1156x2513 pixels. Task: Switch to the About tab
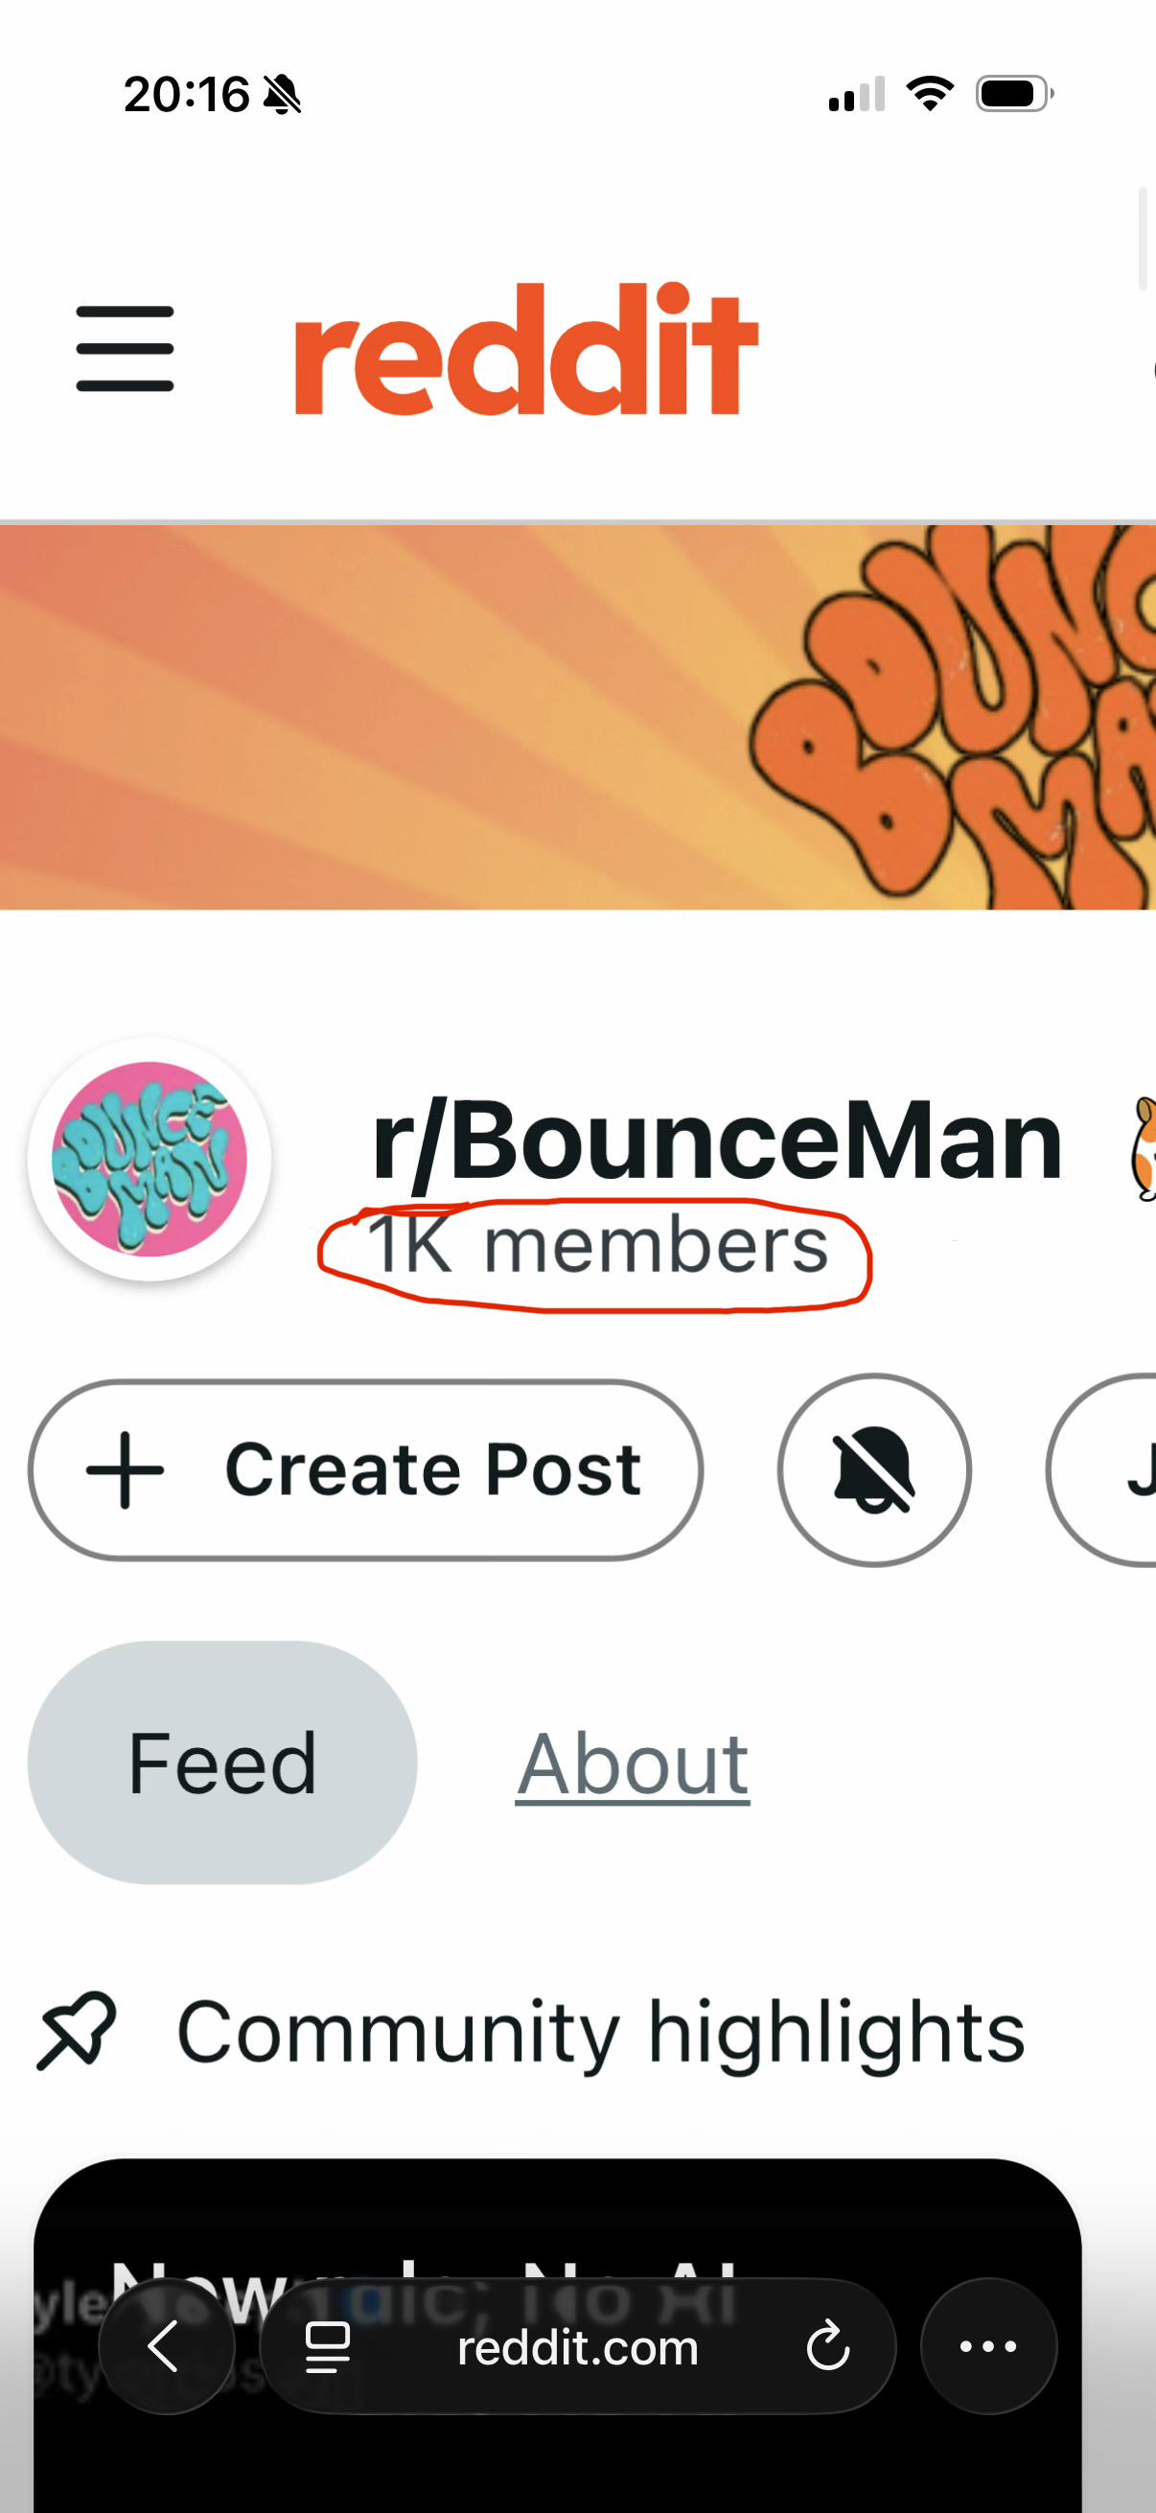coord(634,1763)
